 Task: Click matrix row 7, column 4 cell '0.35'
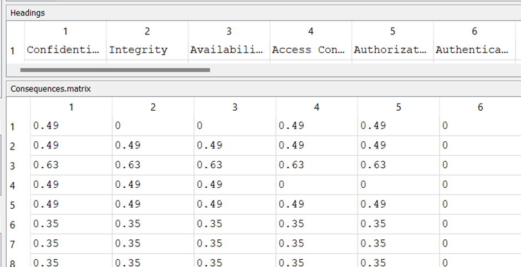point(316,243)
